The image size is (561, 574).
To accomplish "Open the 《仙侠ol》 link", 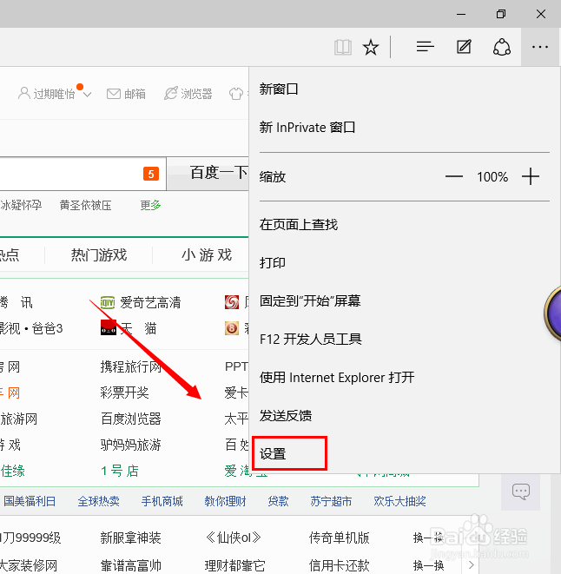I will coord(234,538).
